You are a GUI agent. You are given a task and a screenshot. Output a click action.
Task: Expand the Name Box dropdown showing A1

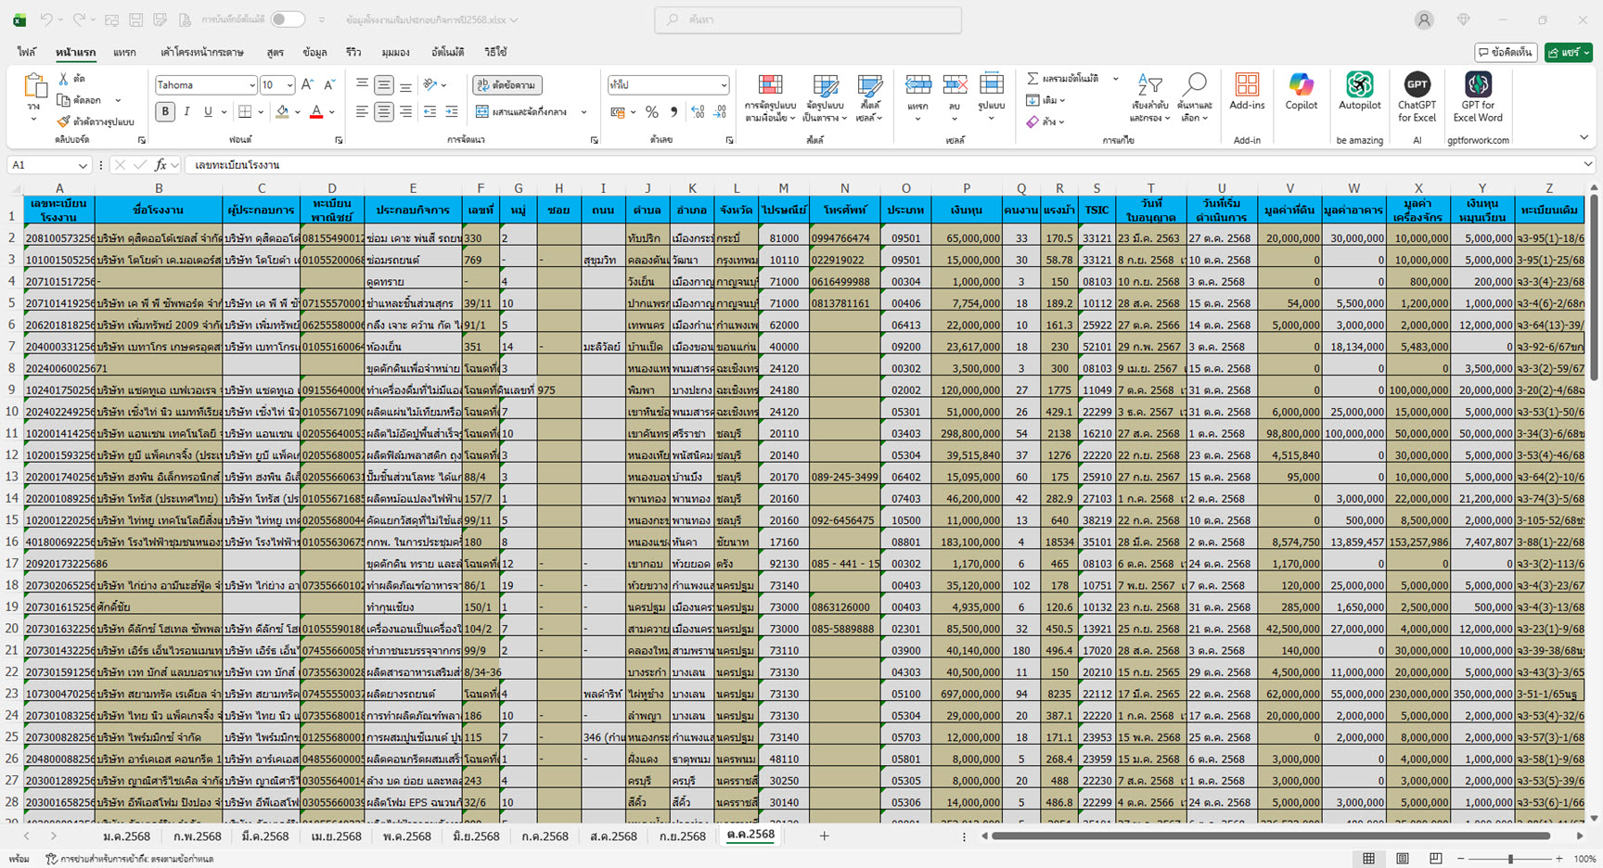pos(83,165)
